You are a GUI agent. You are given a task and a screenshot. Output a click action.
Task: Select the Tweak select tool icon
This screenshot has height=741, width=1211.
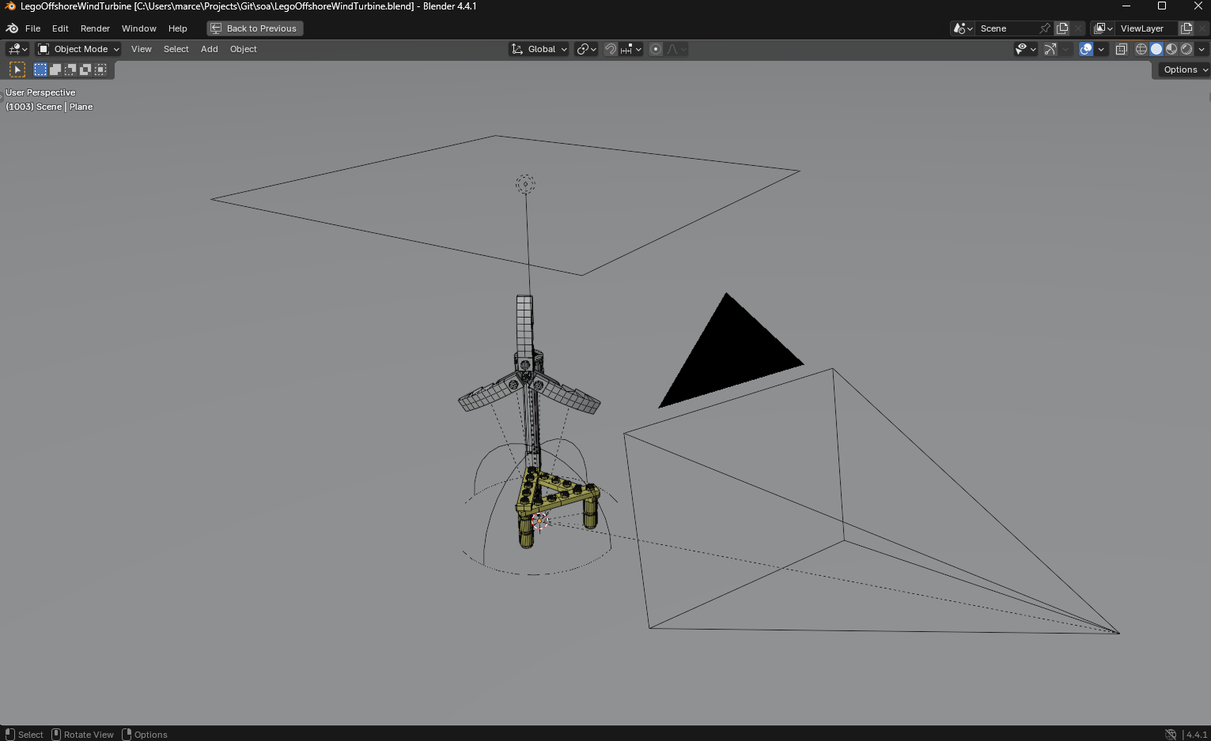coord(17,70)
